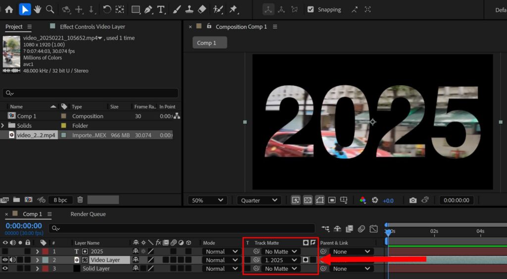Mute audio of Video Layer
Viewport: 507px width, 279px height.
click(12, 260)
